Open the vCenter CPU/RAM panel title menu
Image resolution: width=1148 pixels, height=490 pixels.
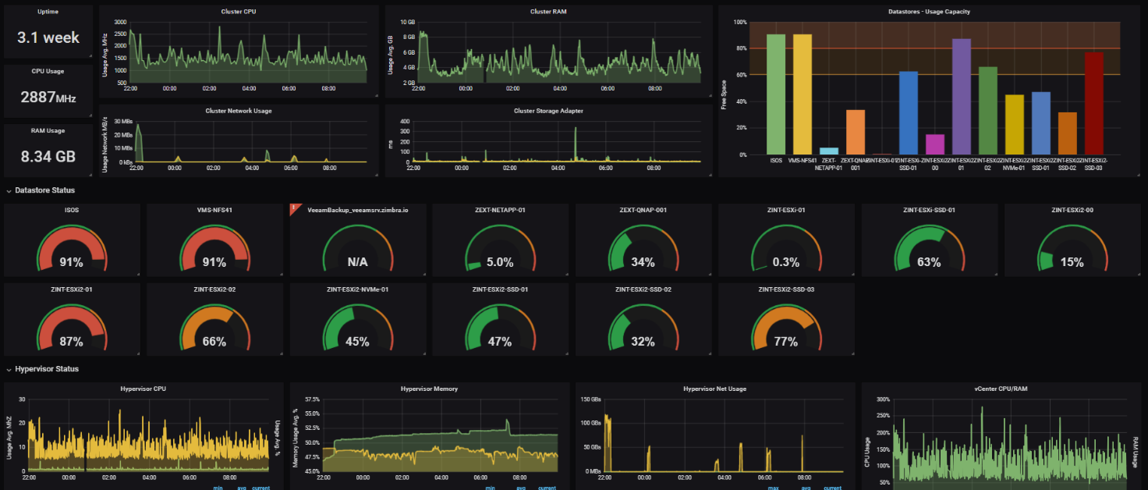[1001, 389]
